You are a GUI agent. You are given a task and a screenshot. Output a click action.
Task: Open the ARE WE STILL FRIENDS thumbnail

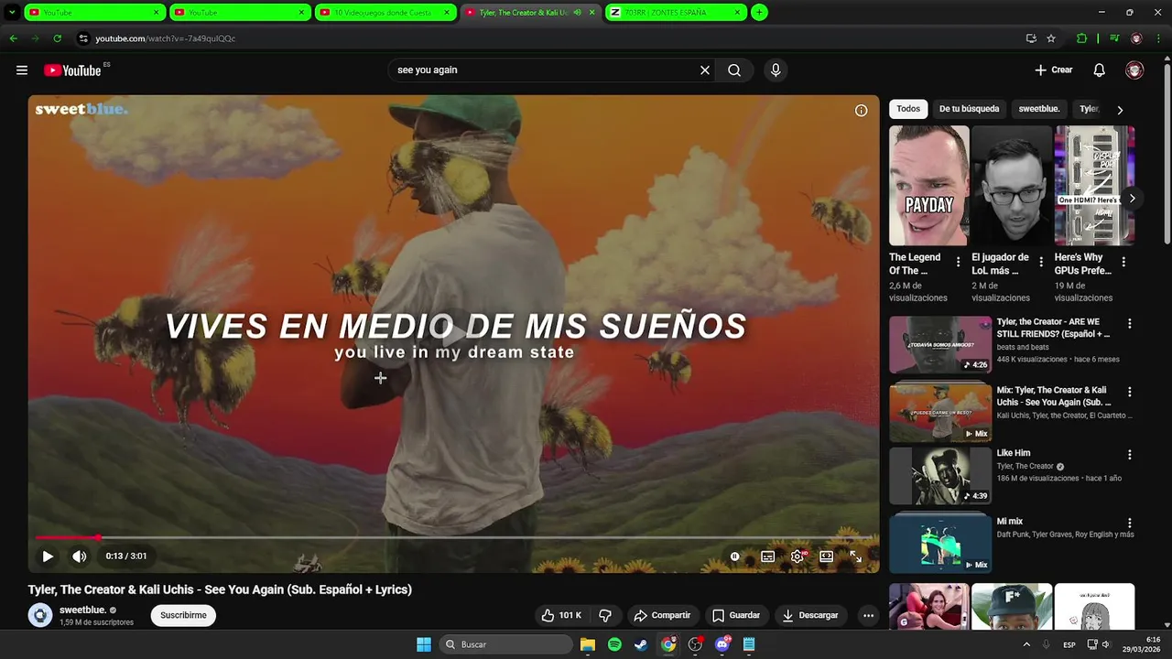tap(940, 345)
